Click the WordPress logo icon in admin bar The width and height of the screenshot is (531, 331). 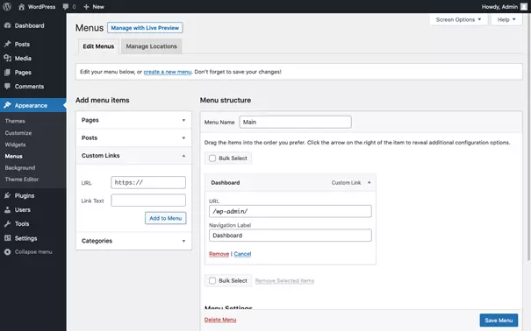tap(7, 6)
